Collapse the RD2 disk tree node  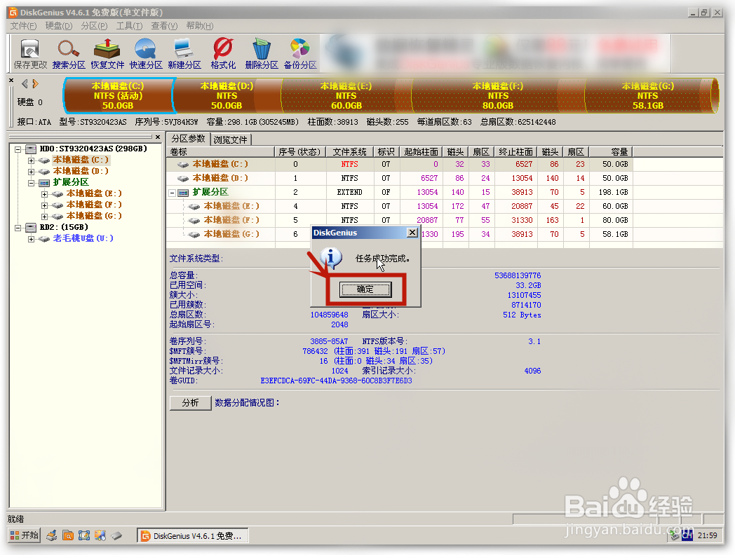[18, 228]
